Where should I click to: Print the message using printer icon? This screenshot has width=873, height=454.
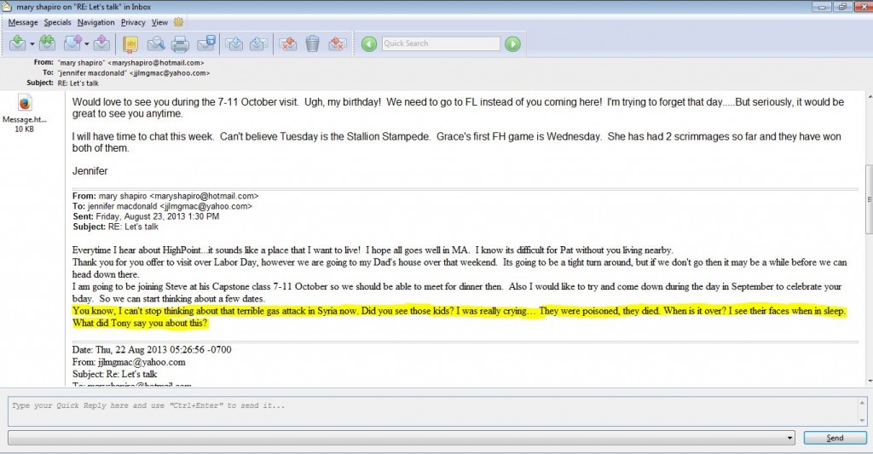(180, 43)
